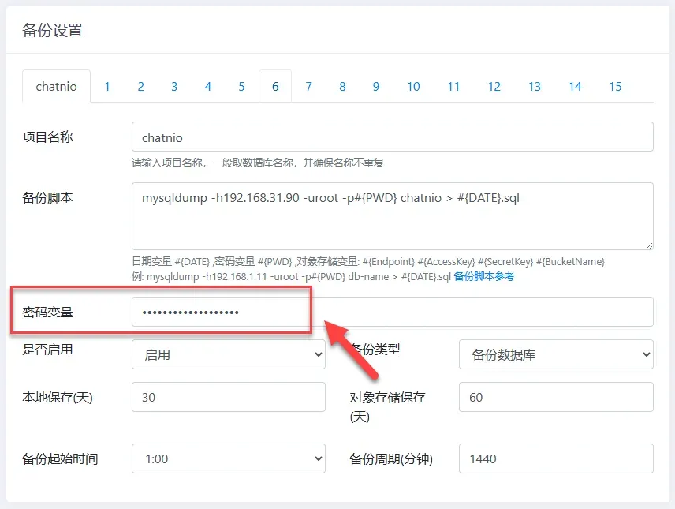The width and height of the screenshot is (675, 509).
Task: Click the 对象存储保存(天) field with 60
Action: point(556,397)
